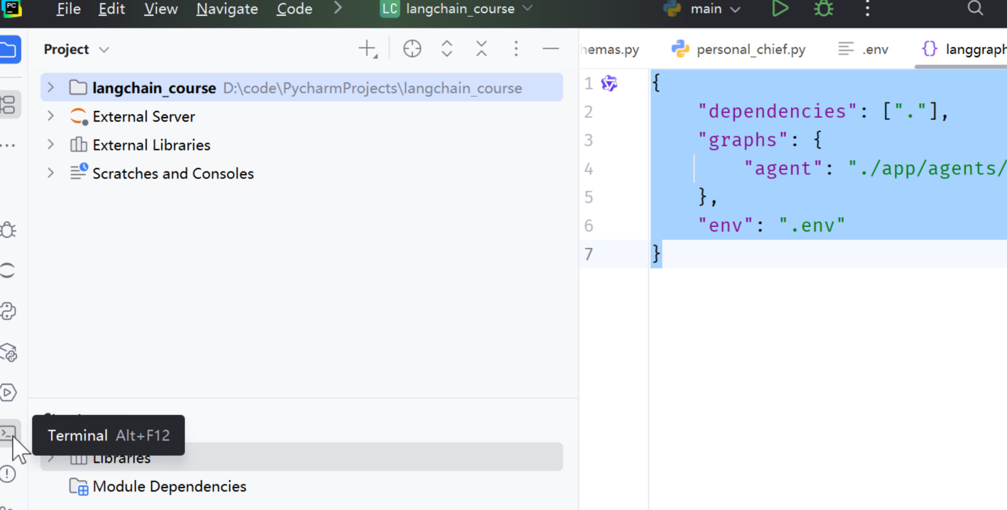Open the Services tool window icon
Viewport: 1007px width, 510px height.
click(8, 393)
